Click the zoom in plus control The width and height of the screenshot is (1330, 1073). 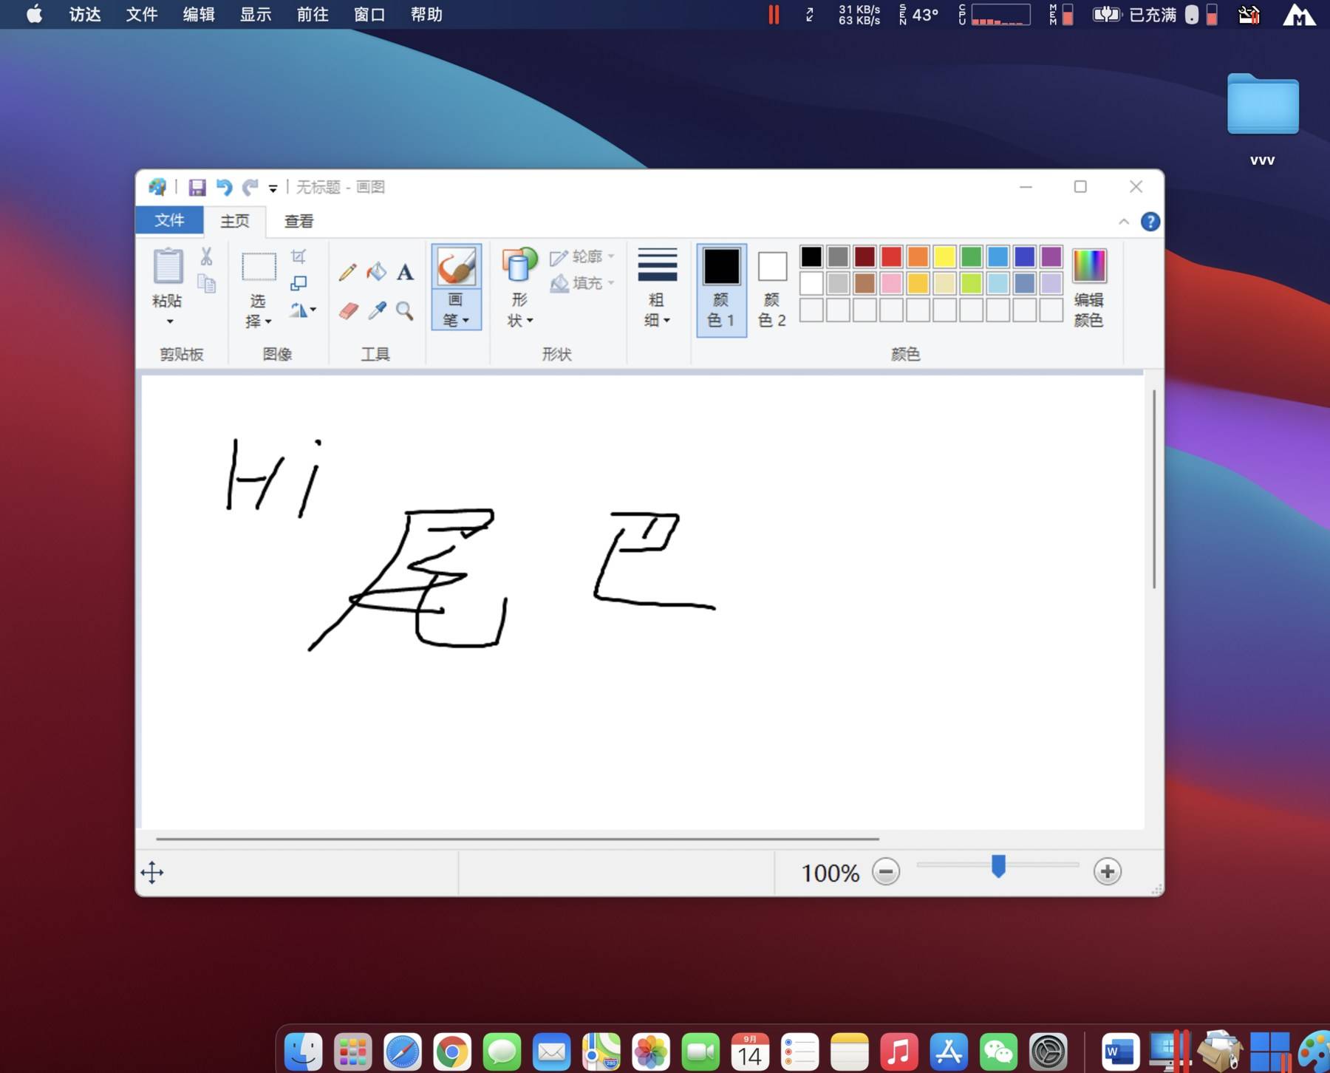[1106, 872]
